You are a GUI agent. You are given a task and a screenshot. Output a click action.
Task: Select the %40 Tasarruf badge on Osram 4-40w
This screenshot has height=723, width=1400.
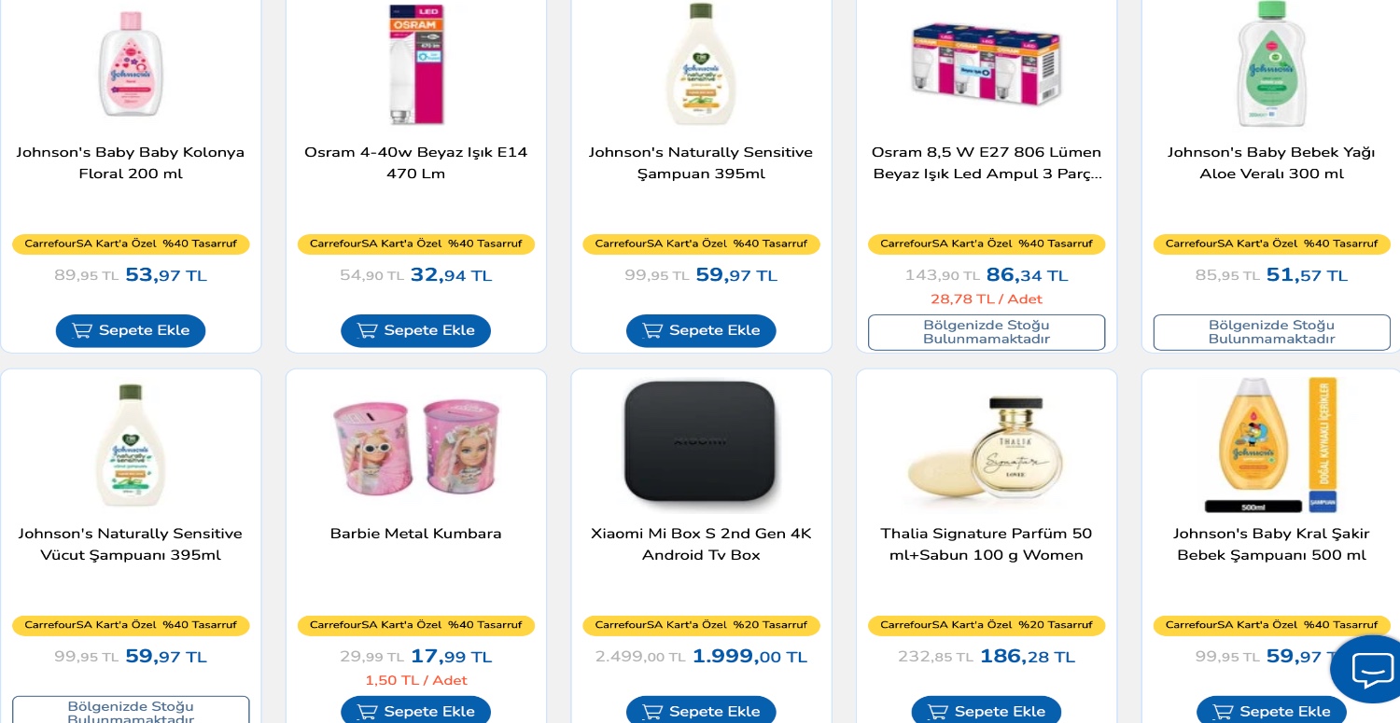pos(415,243)
